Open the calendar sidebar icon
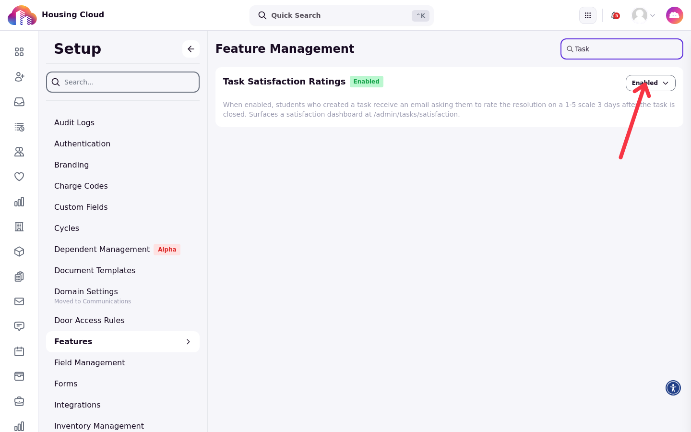 19,351
